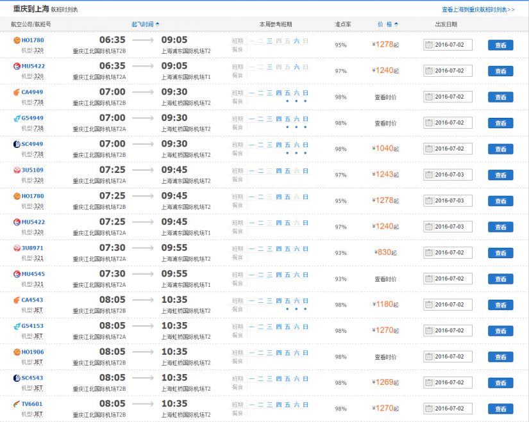The image size is (529, 422).
Task: Open 查看上海到重庆航班时刻表 link
Action: (x=478, y=10)
